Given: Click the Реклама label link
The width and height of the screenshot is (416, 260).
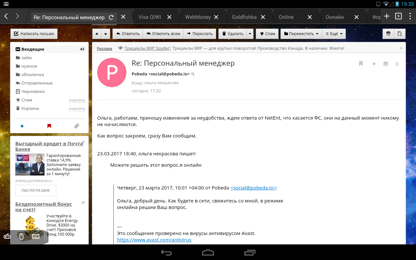Looking at the screenshot, I should [104, 48].
